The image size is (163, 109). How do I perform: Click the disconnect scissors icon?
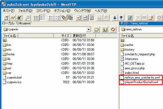[x=19, y=18]
